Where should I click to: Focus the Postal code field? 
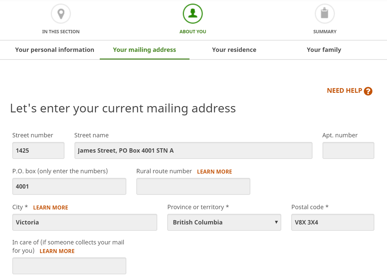pyautogui.click(x=332, y=222)
